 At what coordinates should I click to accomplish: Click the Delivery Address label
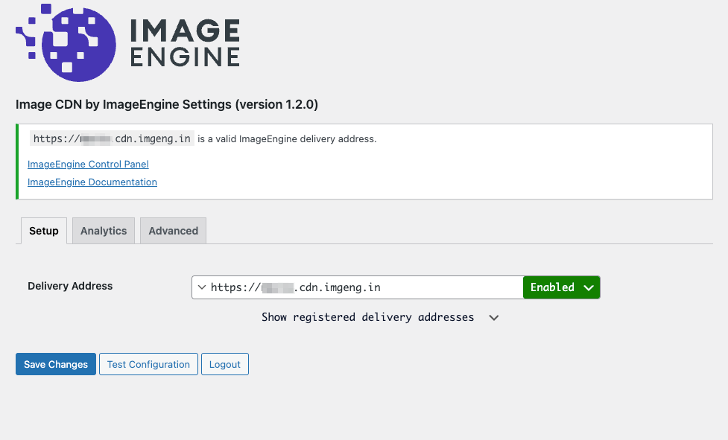coord(70,286)
